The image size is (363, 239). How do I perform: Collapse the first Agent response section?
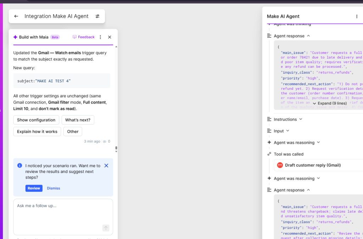point(308,36)
